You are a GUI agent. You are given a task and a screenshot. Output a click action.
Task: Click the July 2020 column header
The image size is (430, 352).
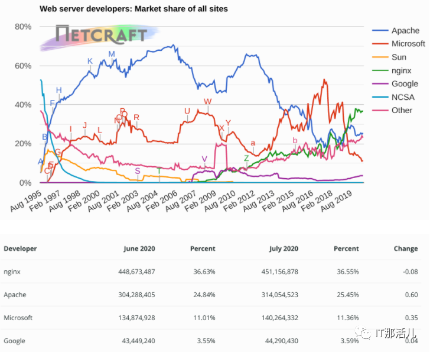click(282, 248)
